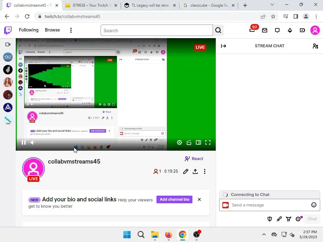Open the chat shield mode icon

[270, 219]
